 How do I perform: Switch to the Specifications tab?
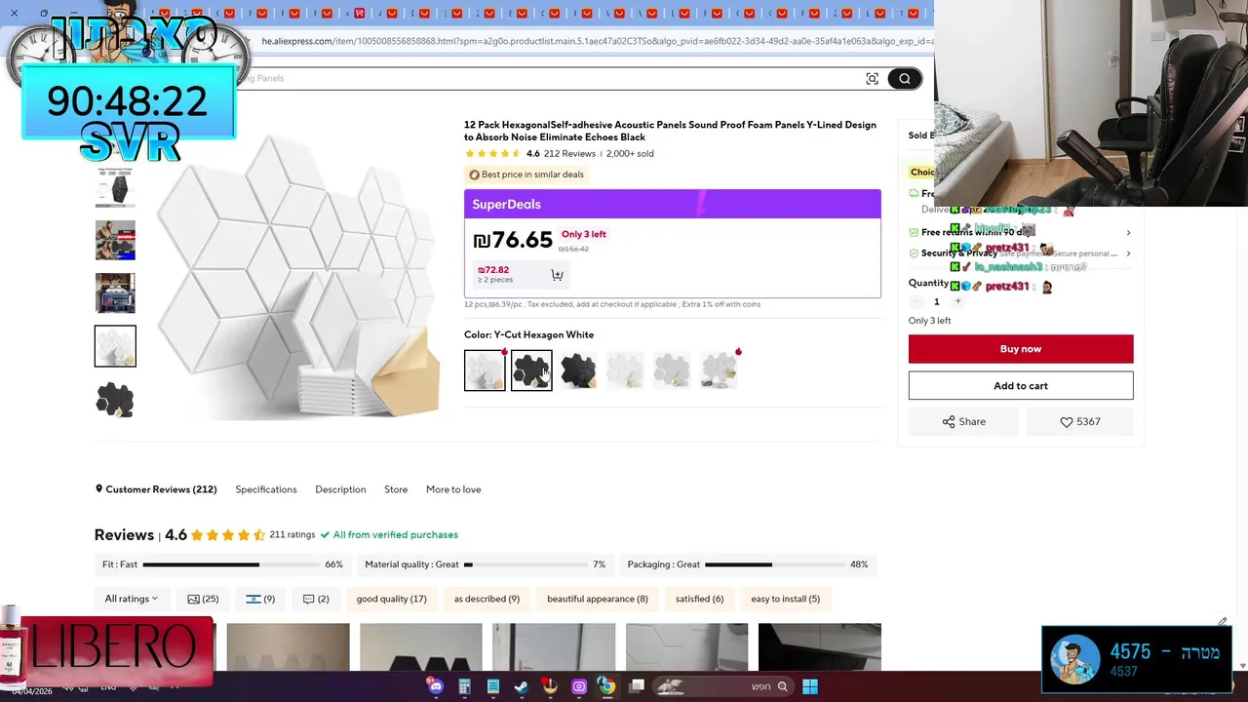[266, 489]
